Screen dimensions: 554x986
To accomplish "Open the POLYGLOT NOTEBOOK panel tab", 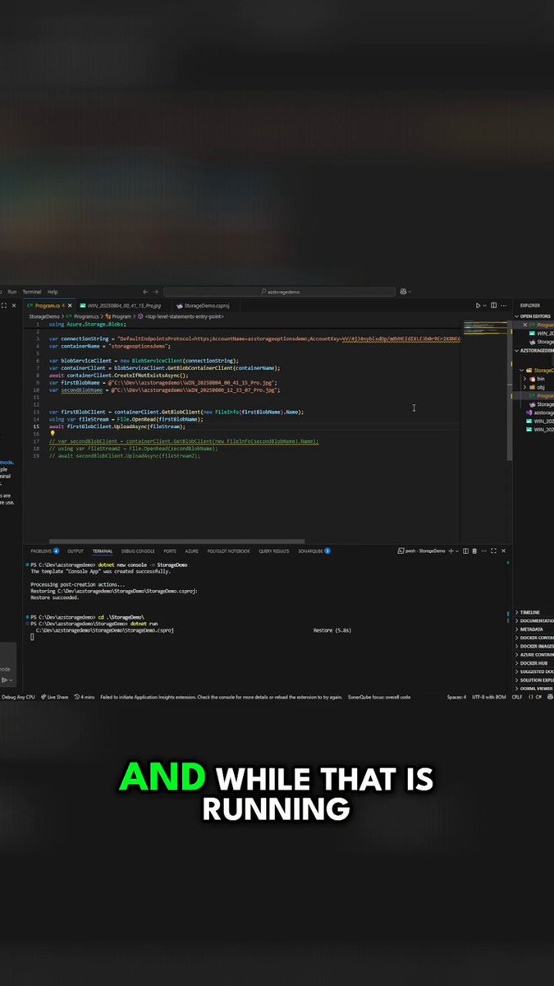I will pos(229,551).
